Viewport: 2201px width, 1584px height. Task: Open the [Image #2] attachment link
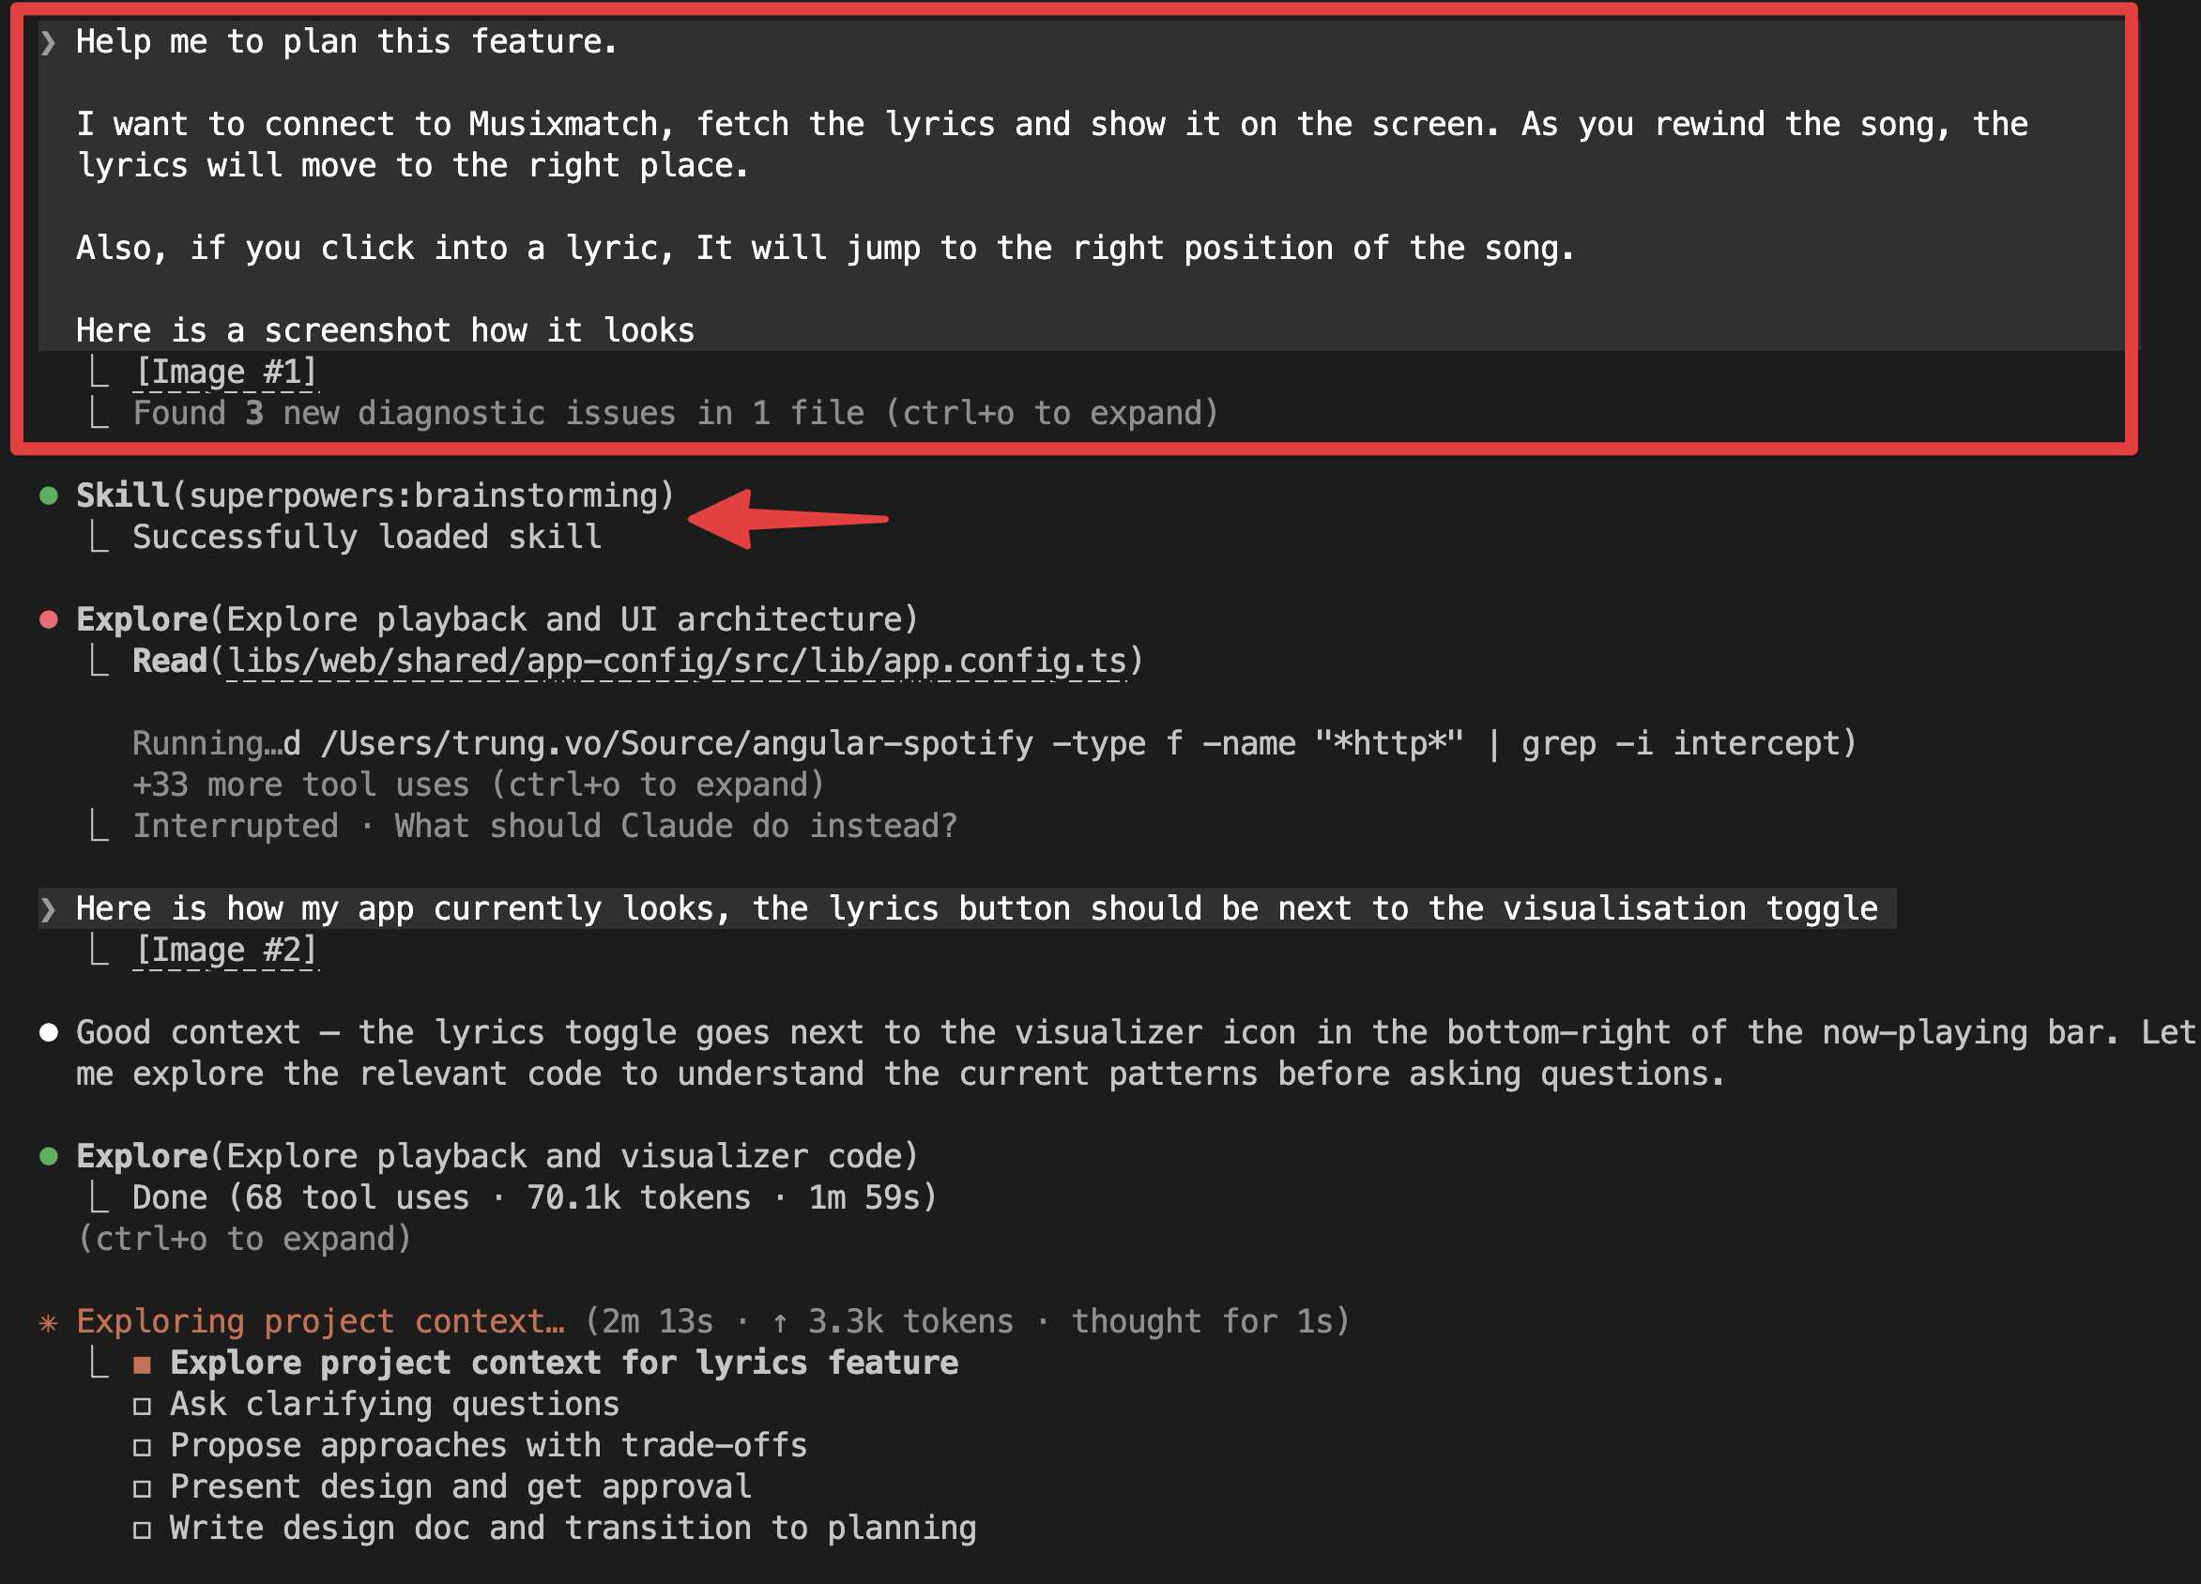point(226,950)
